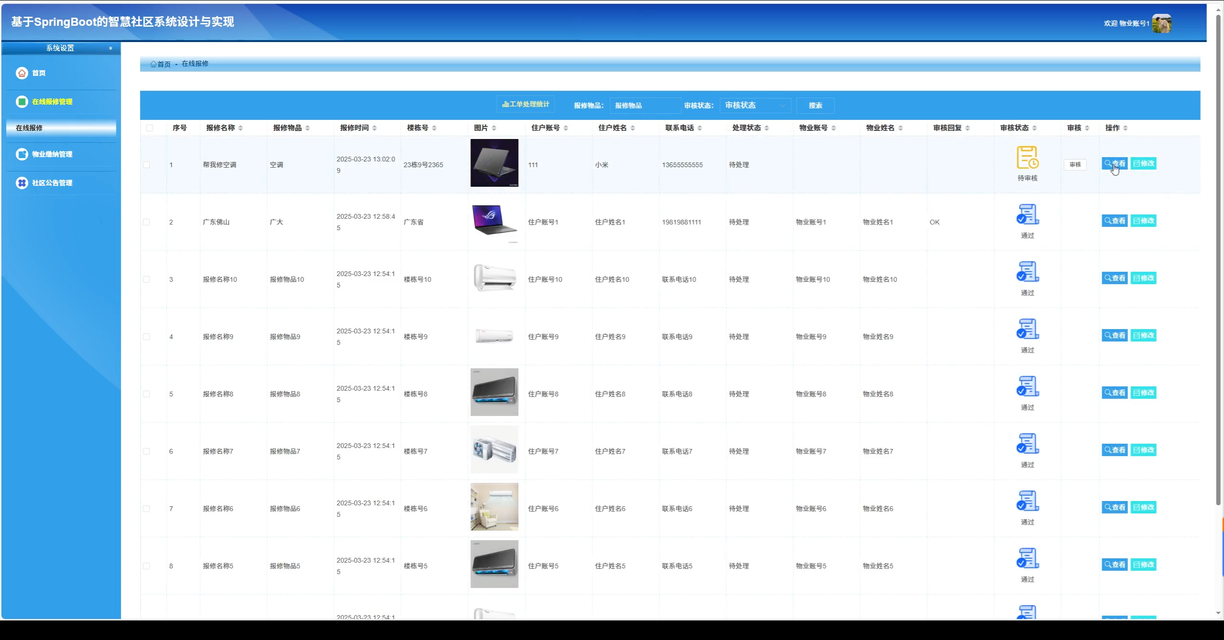Click the 报修物品 search input field
This screenshot has width=1224, height=640.
click(x=645, y=106)
